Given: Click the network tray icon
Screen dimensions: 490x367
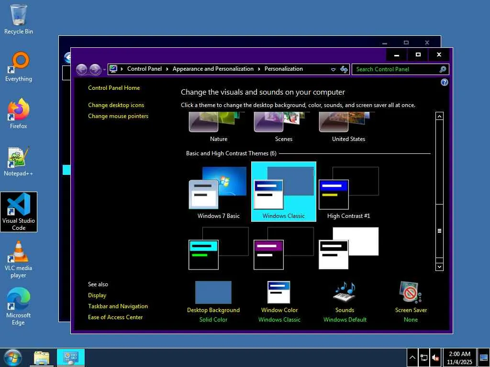Looking at the screenshot, I should pos(424,357).
